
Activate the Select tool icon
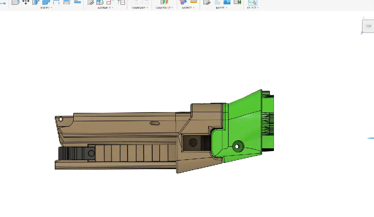[x=252, y=2]
